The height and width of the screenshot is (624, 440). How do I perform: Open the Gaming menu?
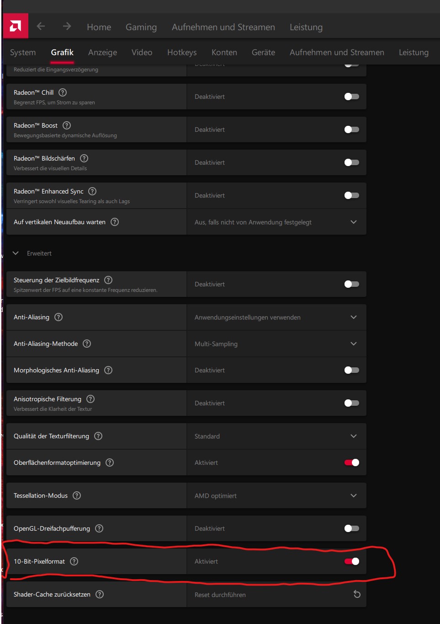pos(141,27)
